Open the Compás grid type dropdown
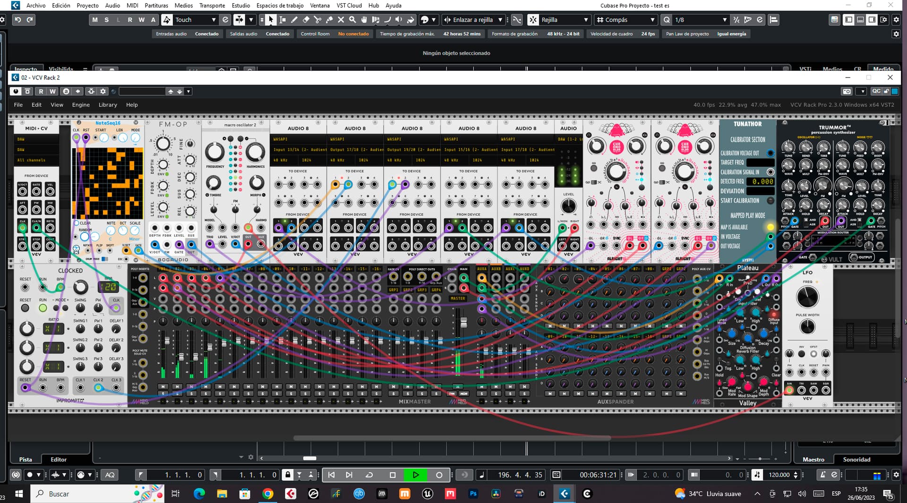 pos(652,20)
